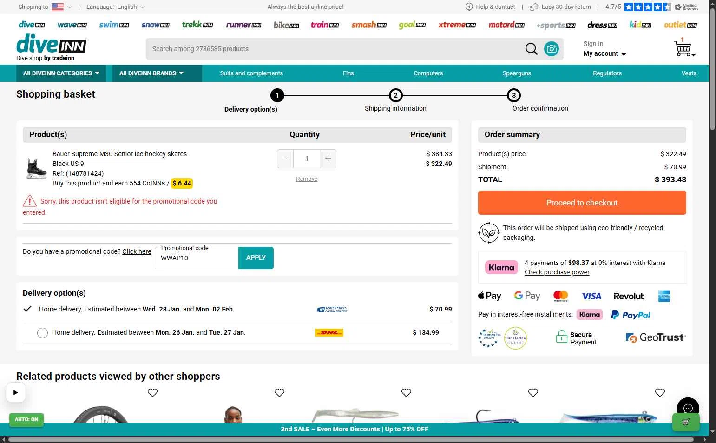Open Check purchase power Klarna link
This screenshot has width=716, height=443.
coord(557,272)
